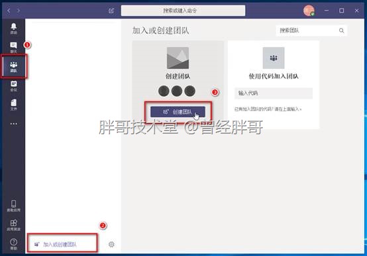The width and height of the screenshot is (367, 256).
Task: Close the Teams window
Action: click(x=356, y=11)
